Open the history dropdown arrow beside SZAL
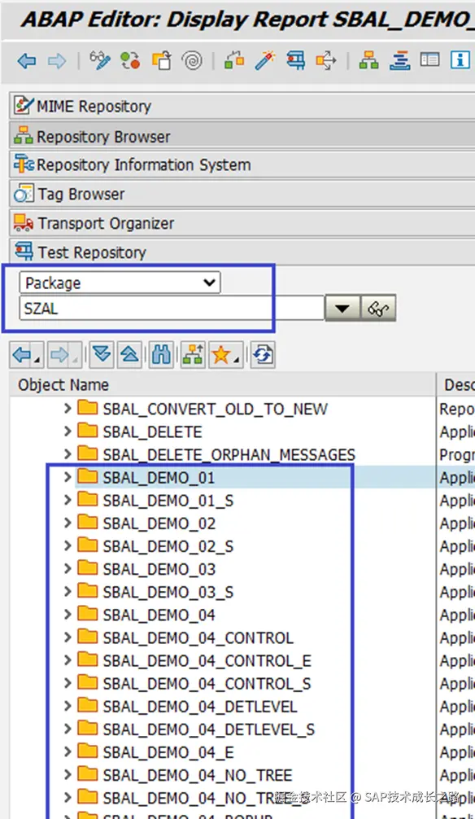 [x=342, y=309]
